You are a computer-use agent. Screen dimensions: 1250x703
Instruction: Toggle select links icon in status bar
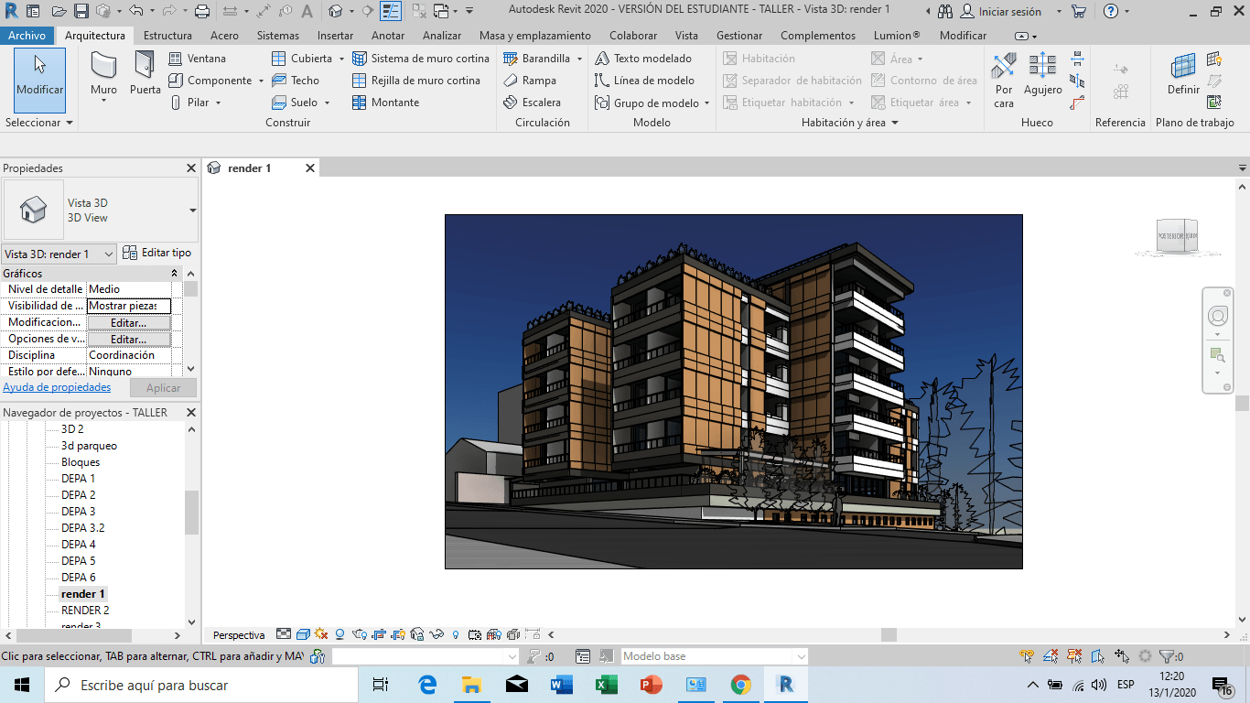(1028, 656)
